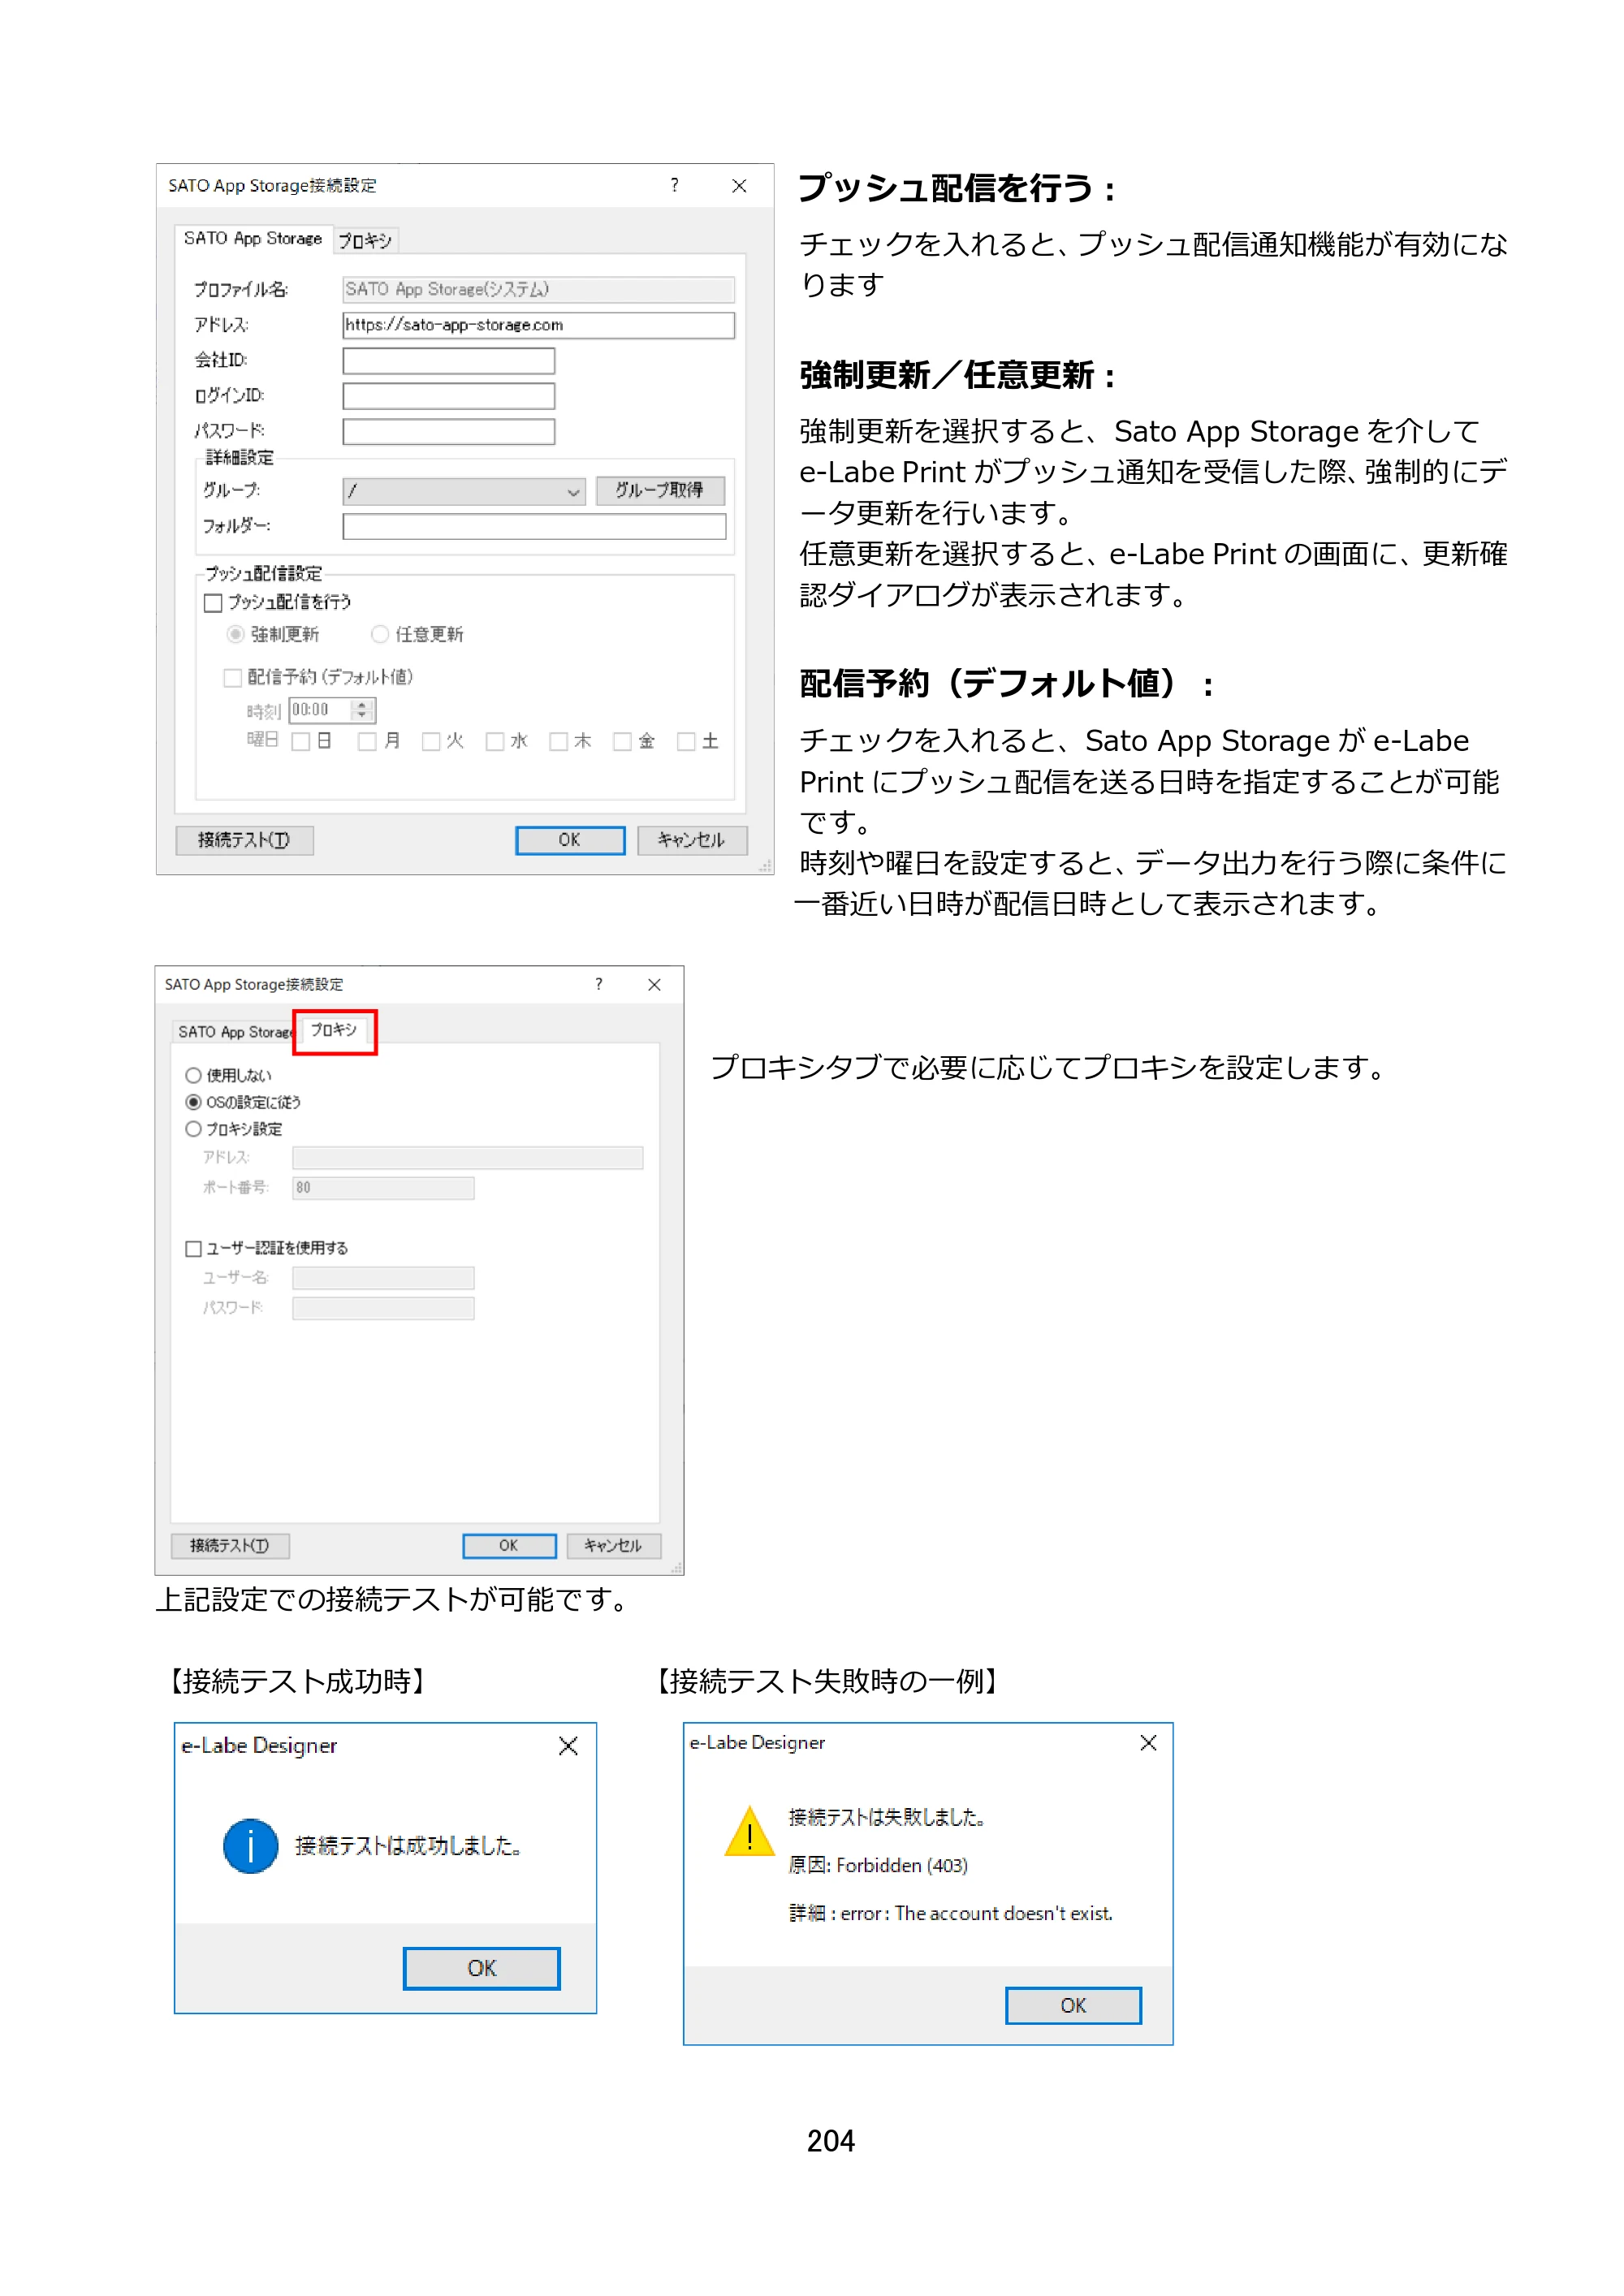
Task: Click the 時刻 spinner arrows next to 00:00
Action: click(x=363, y=710)
